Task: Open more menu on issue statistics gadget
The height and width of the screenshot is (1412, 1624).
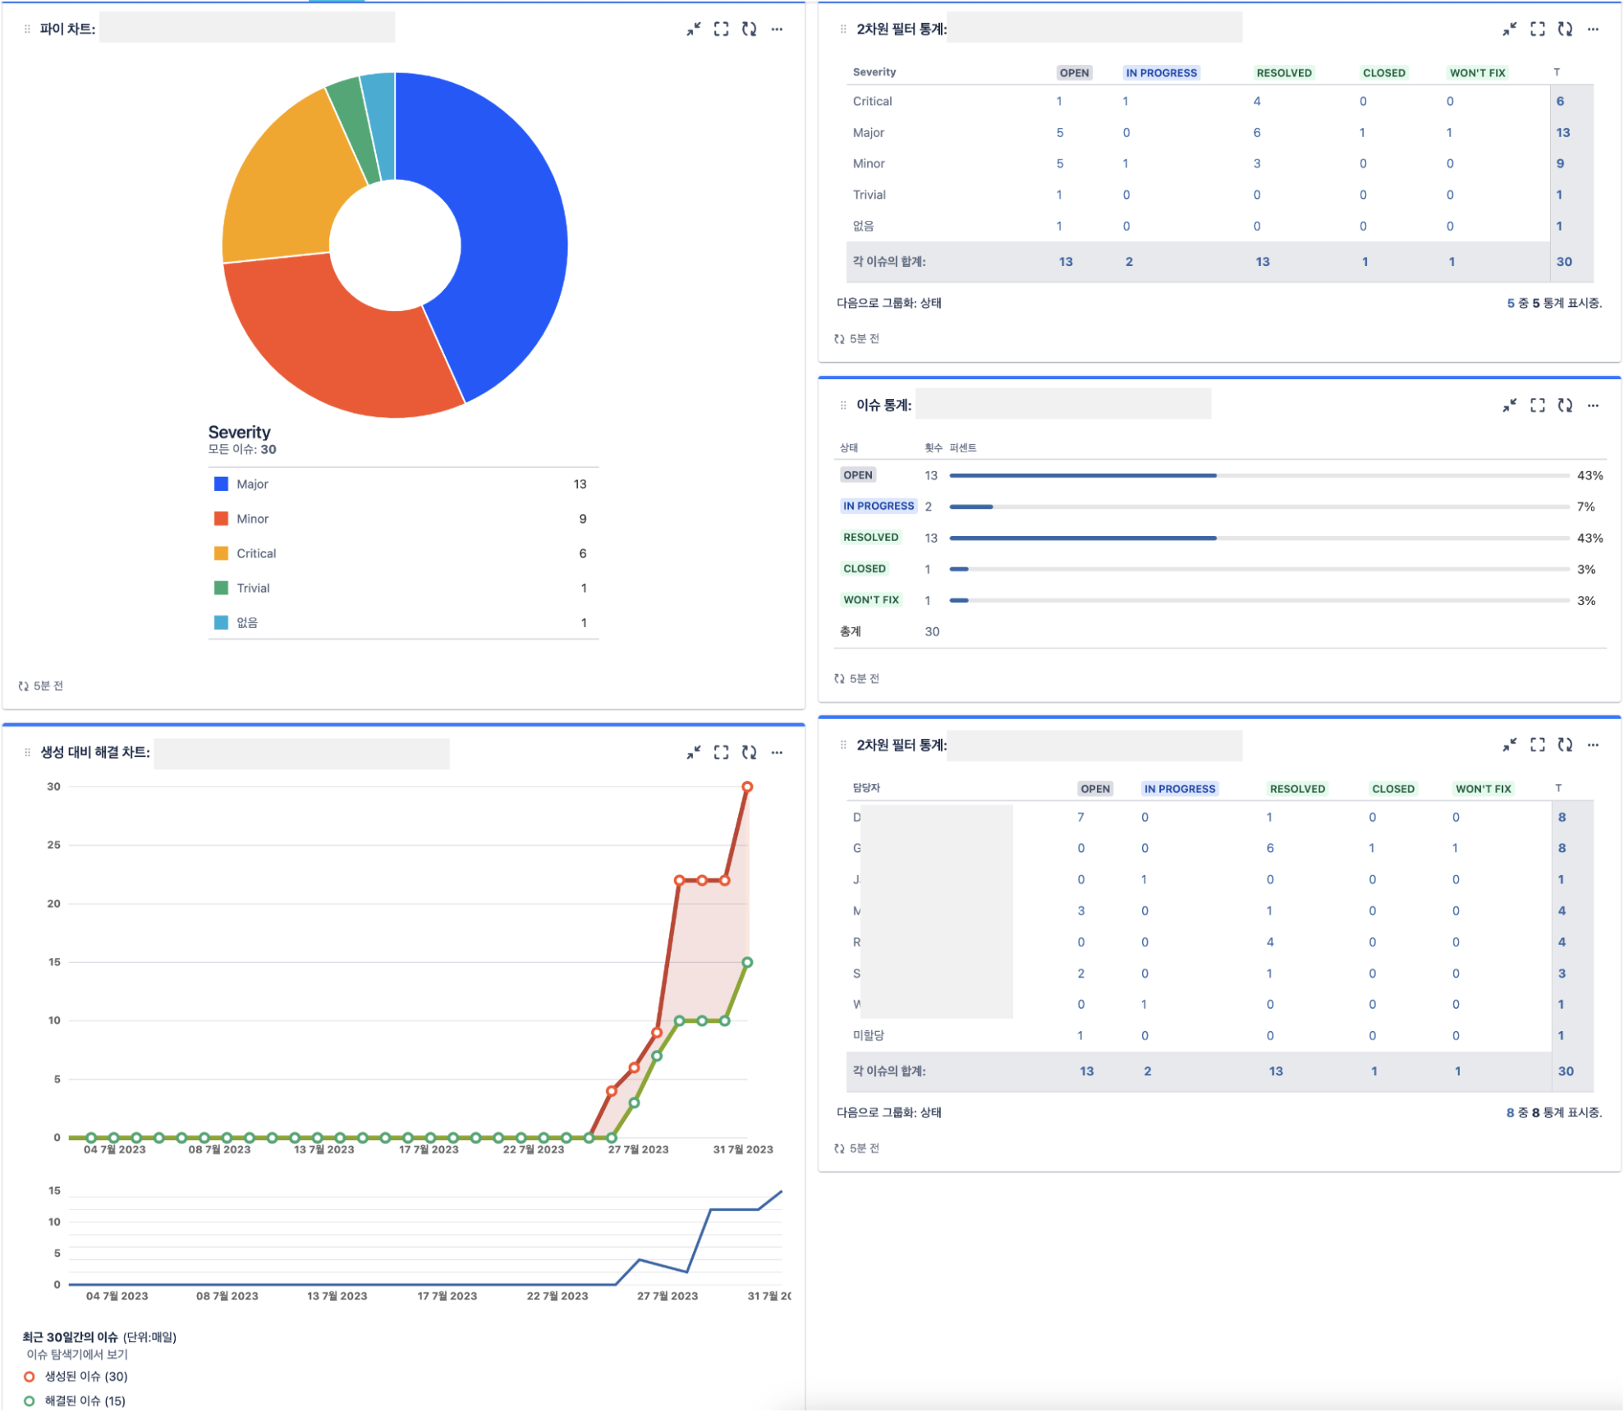Action: tap(1593, 406)
